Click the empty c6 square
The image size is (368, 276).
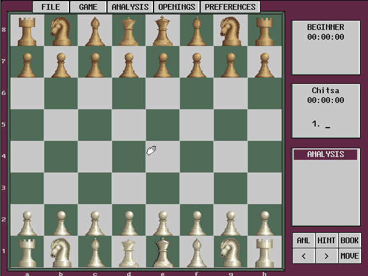pos(95,93)
